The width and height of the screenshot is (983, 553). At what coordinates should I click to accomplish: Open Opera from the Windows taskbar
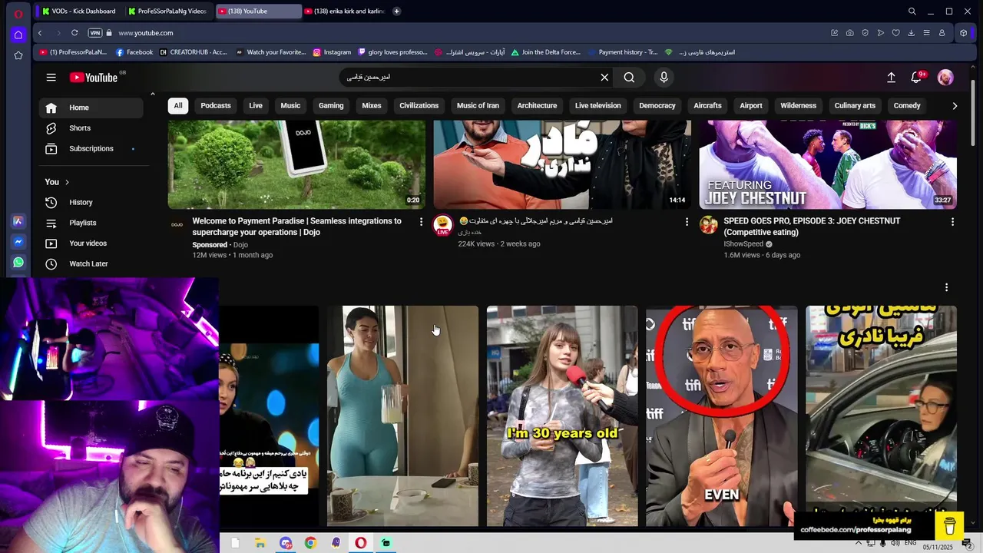pyautogui.click(x=361, y=543)
